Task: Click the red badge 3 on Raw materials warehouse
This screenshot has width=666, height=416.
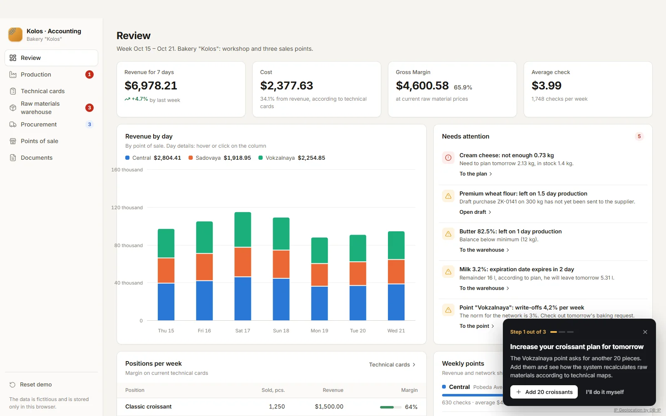Action: click(x=89, y=108)
